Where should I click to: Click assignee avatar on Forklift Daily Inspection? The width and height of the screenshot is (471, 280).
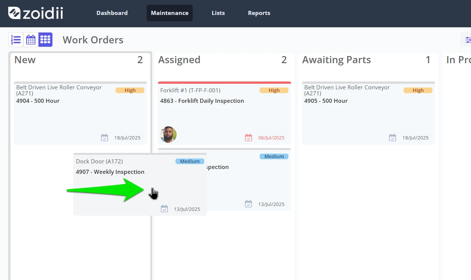pos(168,135)
